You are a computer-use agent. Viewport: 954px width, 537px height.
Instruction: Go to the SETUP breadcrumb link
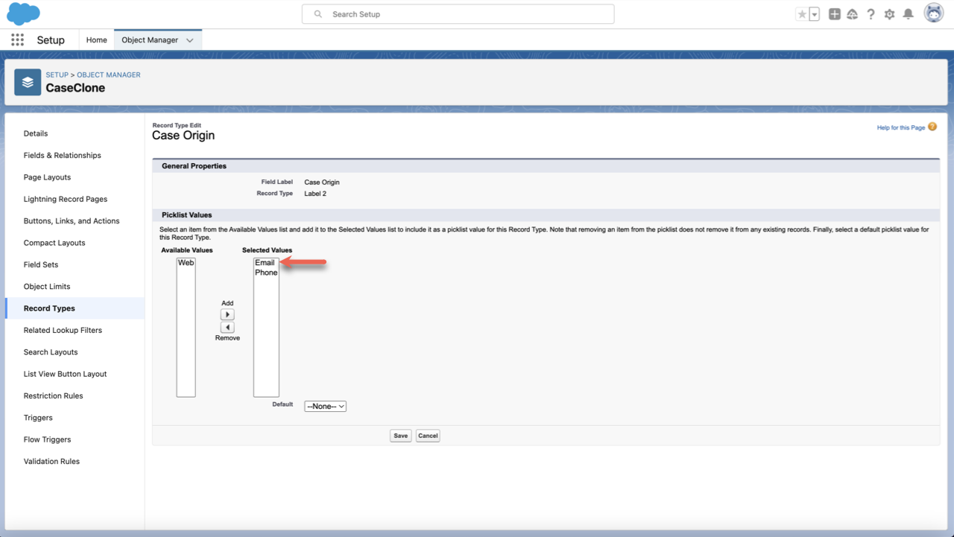coord(57,75)
